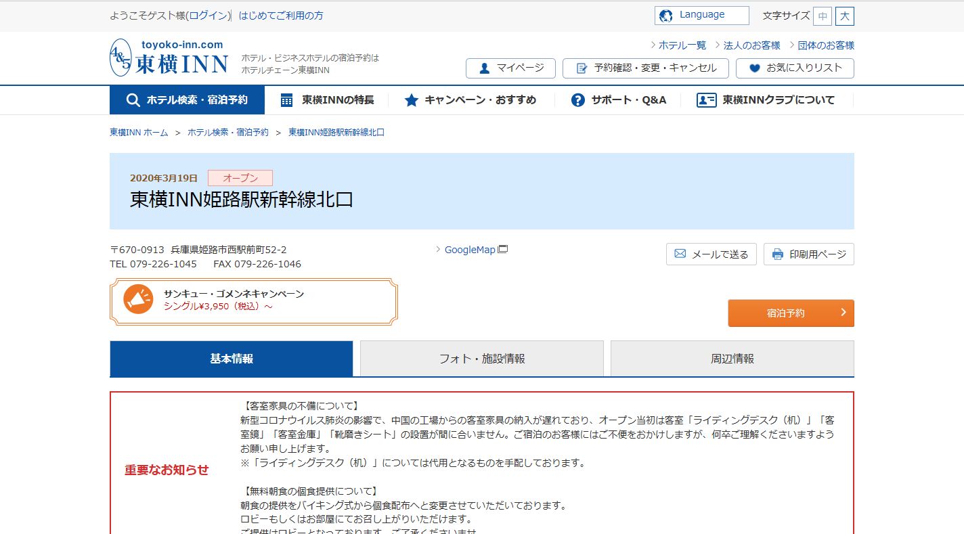
Task: Open 法人のお客様 link
Action: [752, 45]
